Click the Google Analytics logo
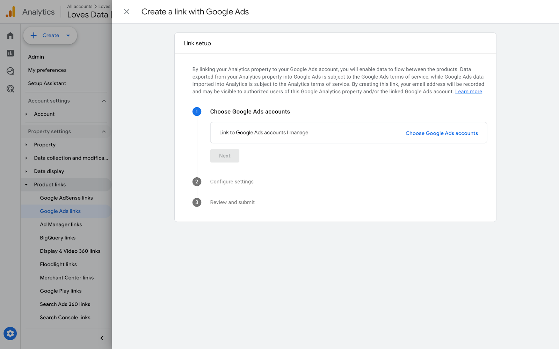Viewport: 559px width, 349px height. point(11,11)
